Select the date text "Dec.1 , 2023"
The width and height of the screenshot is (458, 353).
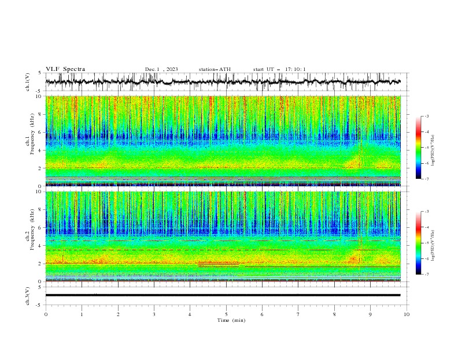coord(161,69)
